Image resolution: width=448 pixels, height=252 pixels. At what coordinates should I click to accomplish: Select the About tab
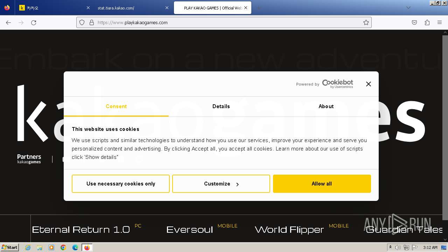coord(326,106)
